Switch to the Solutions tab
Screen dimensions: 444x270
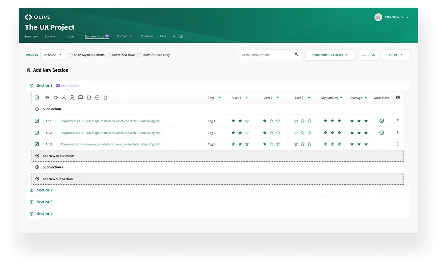tap(147, 36)
